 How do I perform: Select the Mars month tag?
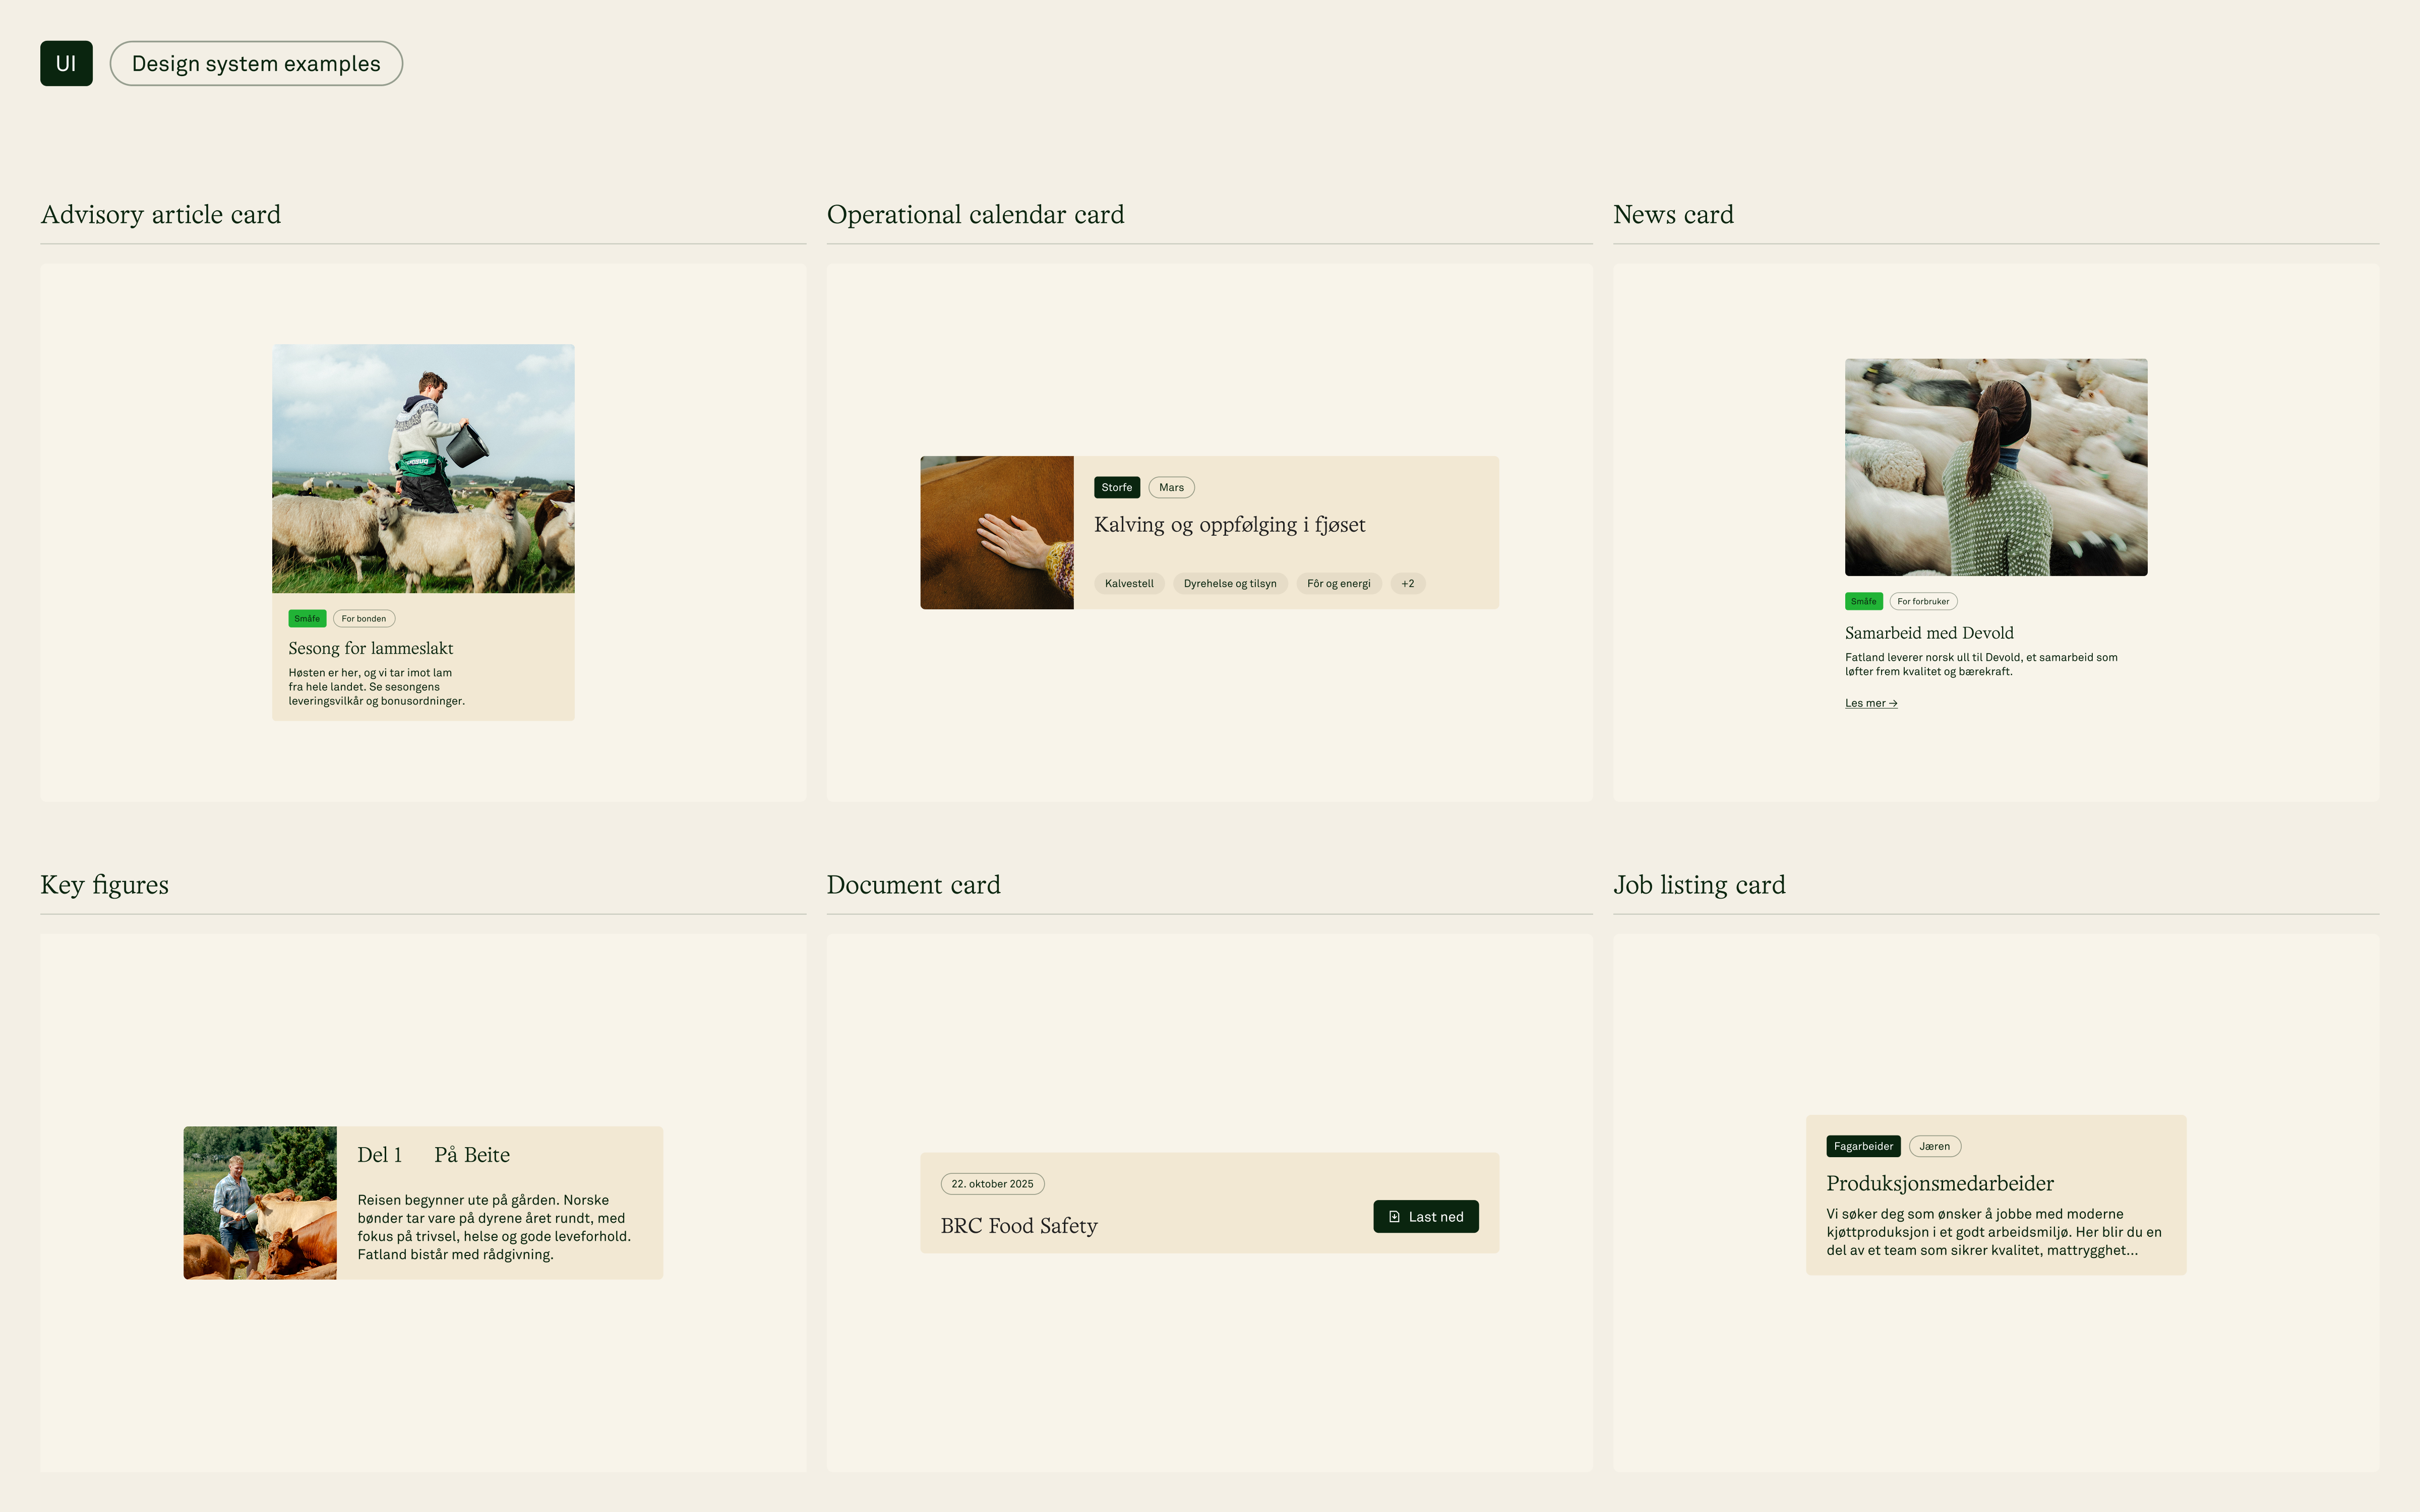pyautogui.click(x=1171, y=488)
